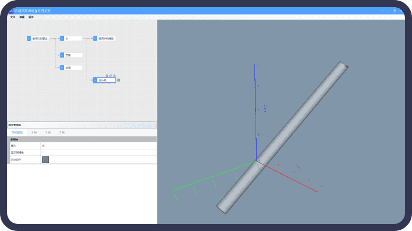
Task: Switch to the Z 轴 tab
Action: [62, 133]
